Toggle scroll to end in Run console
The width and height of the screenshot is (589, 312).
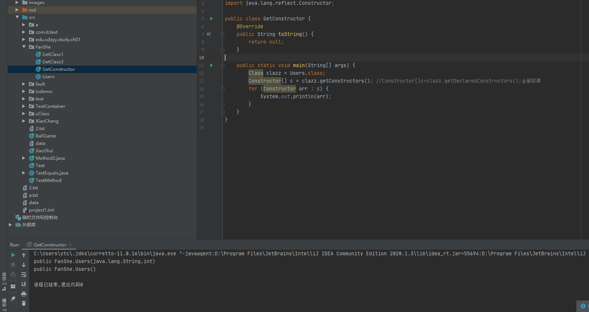click(24, 284)
